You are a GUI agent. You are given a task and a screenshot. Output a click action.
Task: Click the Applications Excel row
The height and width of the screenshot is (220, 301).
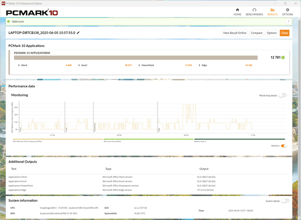tap(149, 181)
